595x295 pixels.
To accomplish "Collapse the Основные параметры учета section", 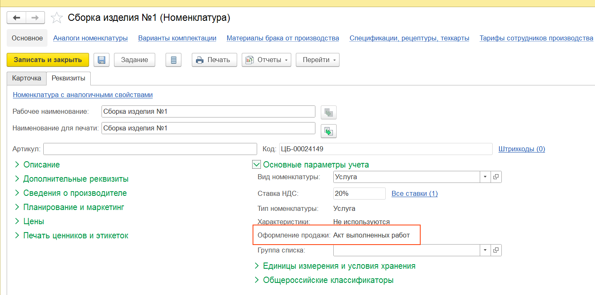I will coord(256,165).
